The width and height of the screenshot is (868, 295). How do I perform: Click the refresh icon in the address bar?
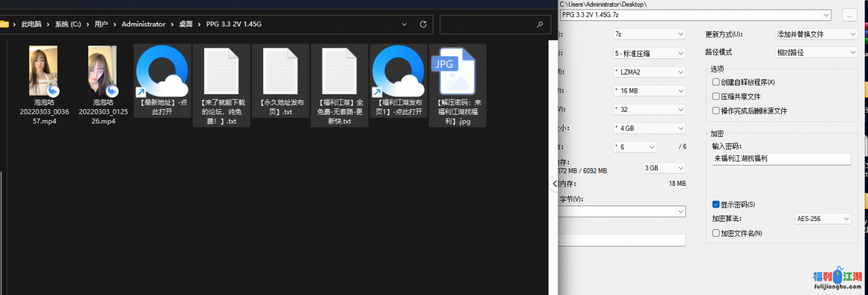click(x=423, y=24)
